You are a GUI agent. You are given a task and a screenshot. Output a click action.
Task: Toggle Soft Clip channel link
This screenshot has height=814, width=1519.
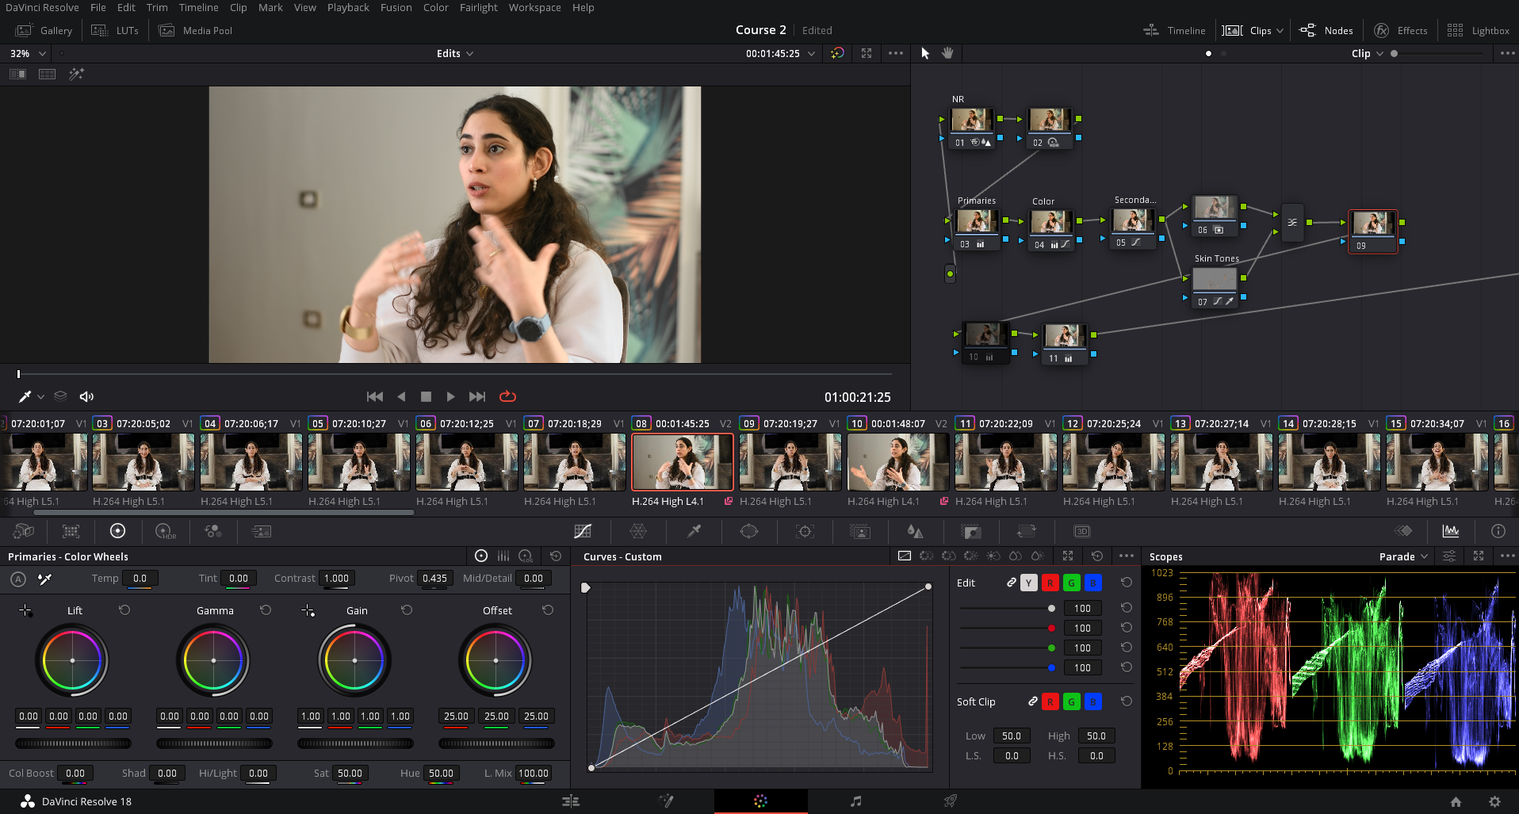click(x=1032, y=701)
